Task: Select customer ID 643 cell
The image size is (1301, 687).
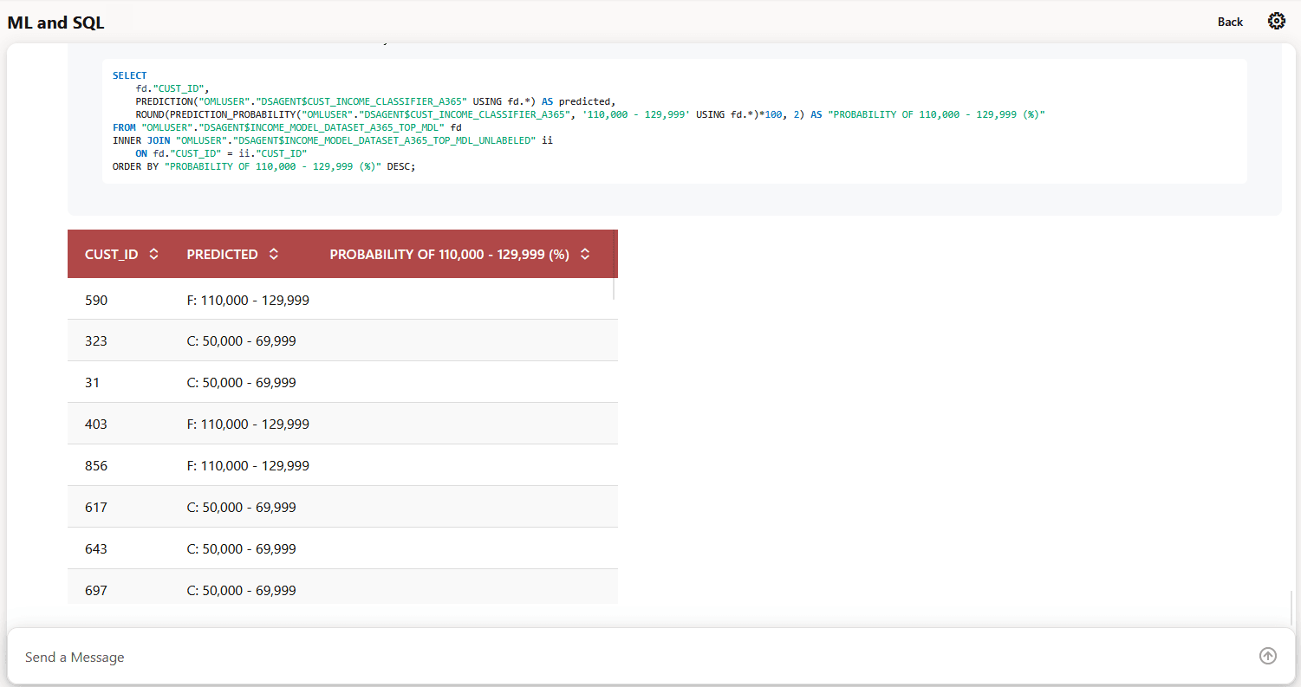Action: coord(96,549)
